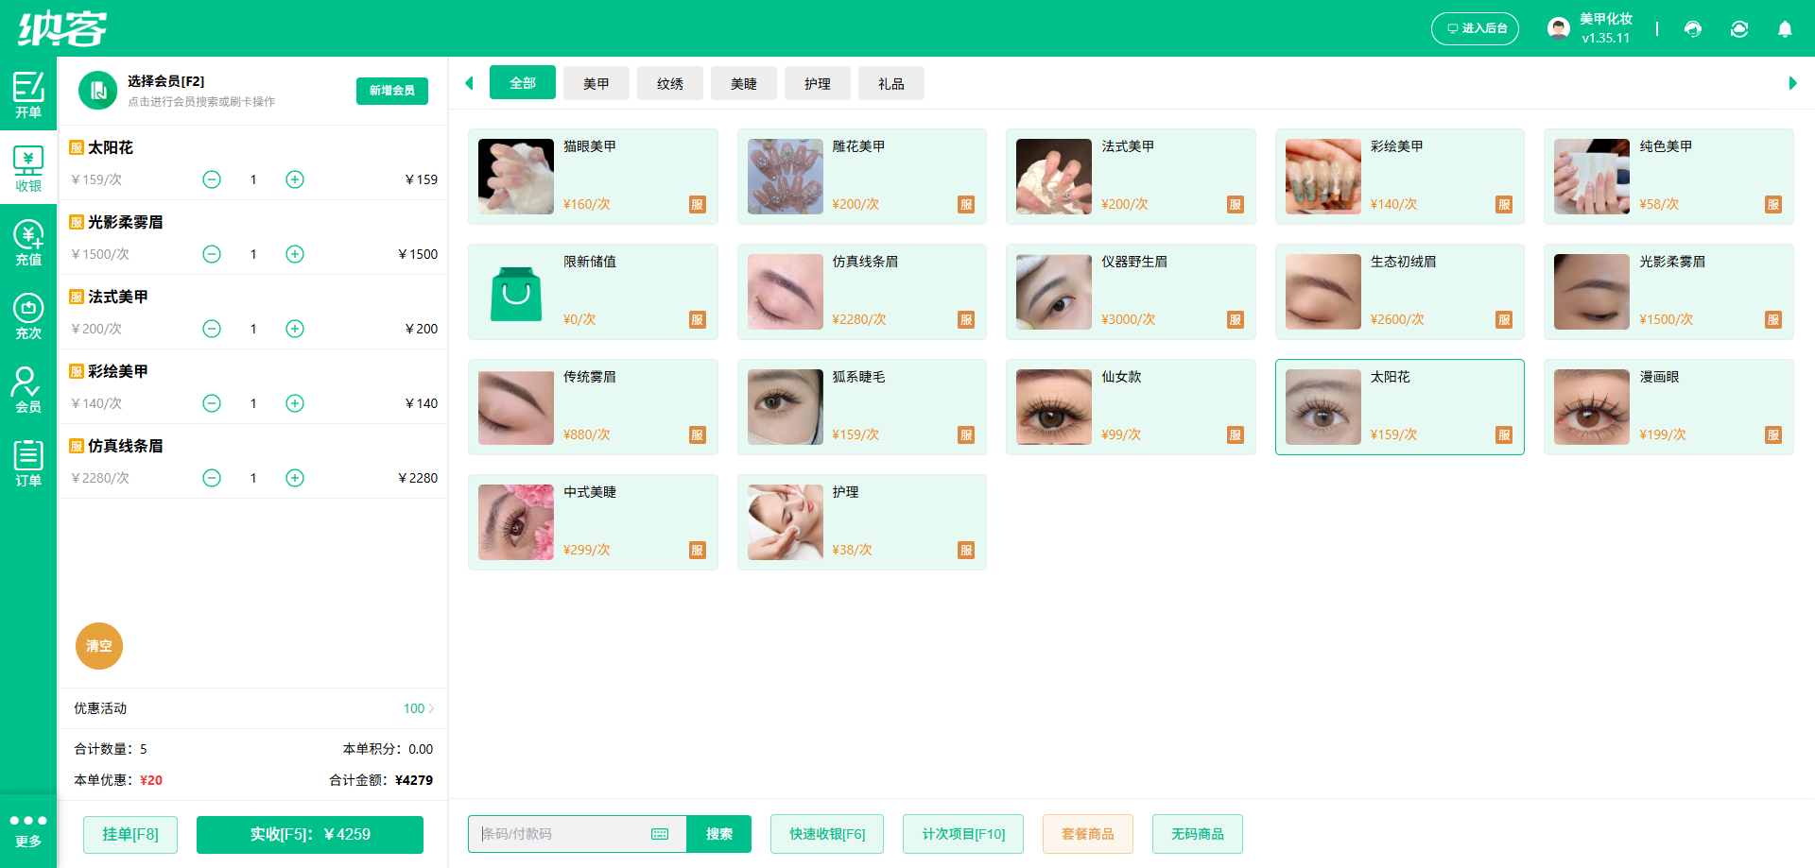Screen dimensions: 1815x868
Task: Select the 收银 cashier sidebar icon
Action: click(x=28, y=168)
